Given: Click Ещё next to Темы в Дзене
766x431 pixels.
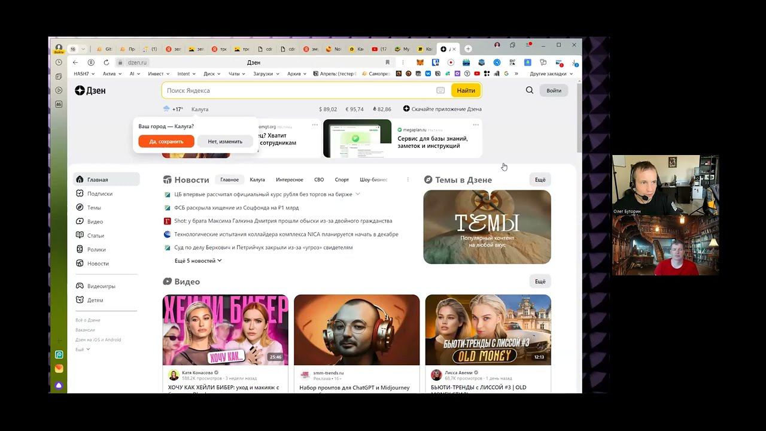Looking at the screenshot, I should (540, 180).
